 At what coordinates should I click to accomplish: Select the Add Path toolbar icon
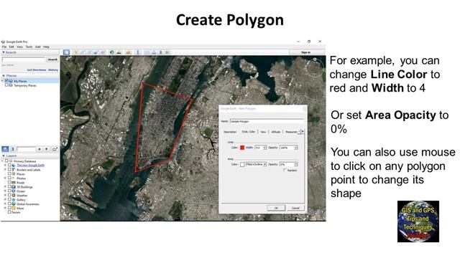click(89, 52)
